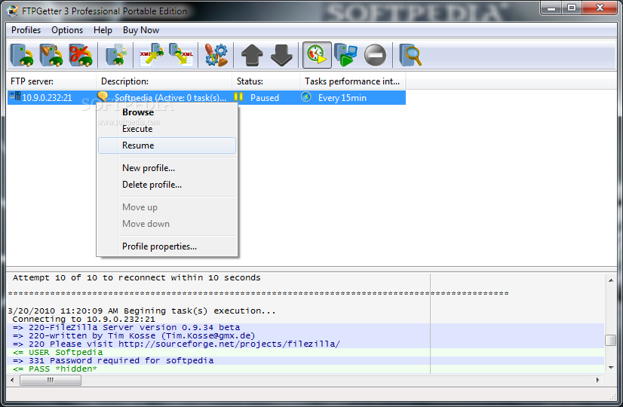Click the log's vertical scrollbar thumb
Image resolution: width=623 pixels, height=407 pixels.
(x=611, y=340)
